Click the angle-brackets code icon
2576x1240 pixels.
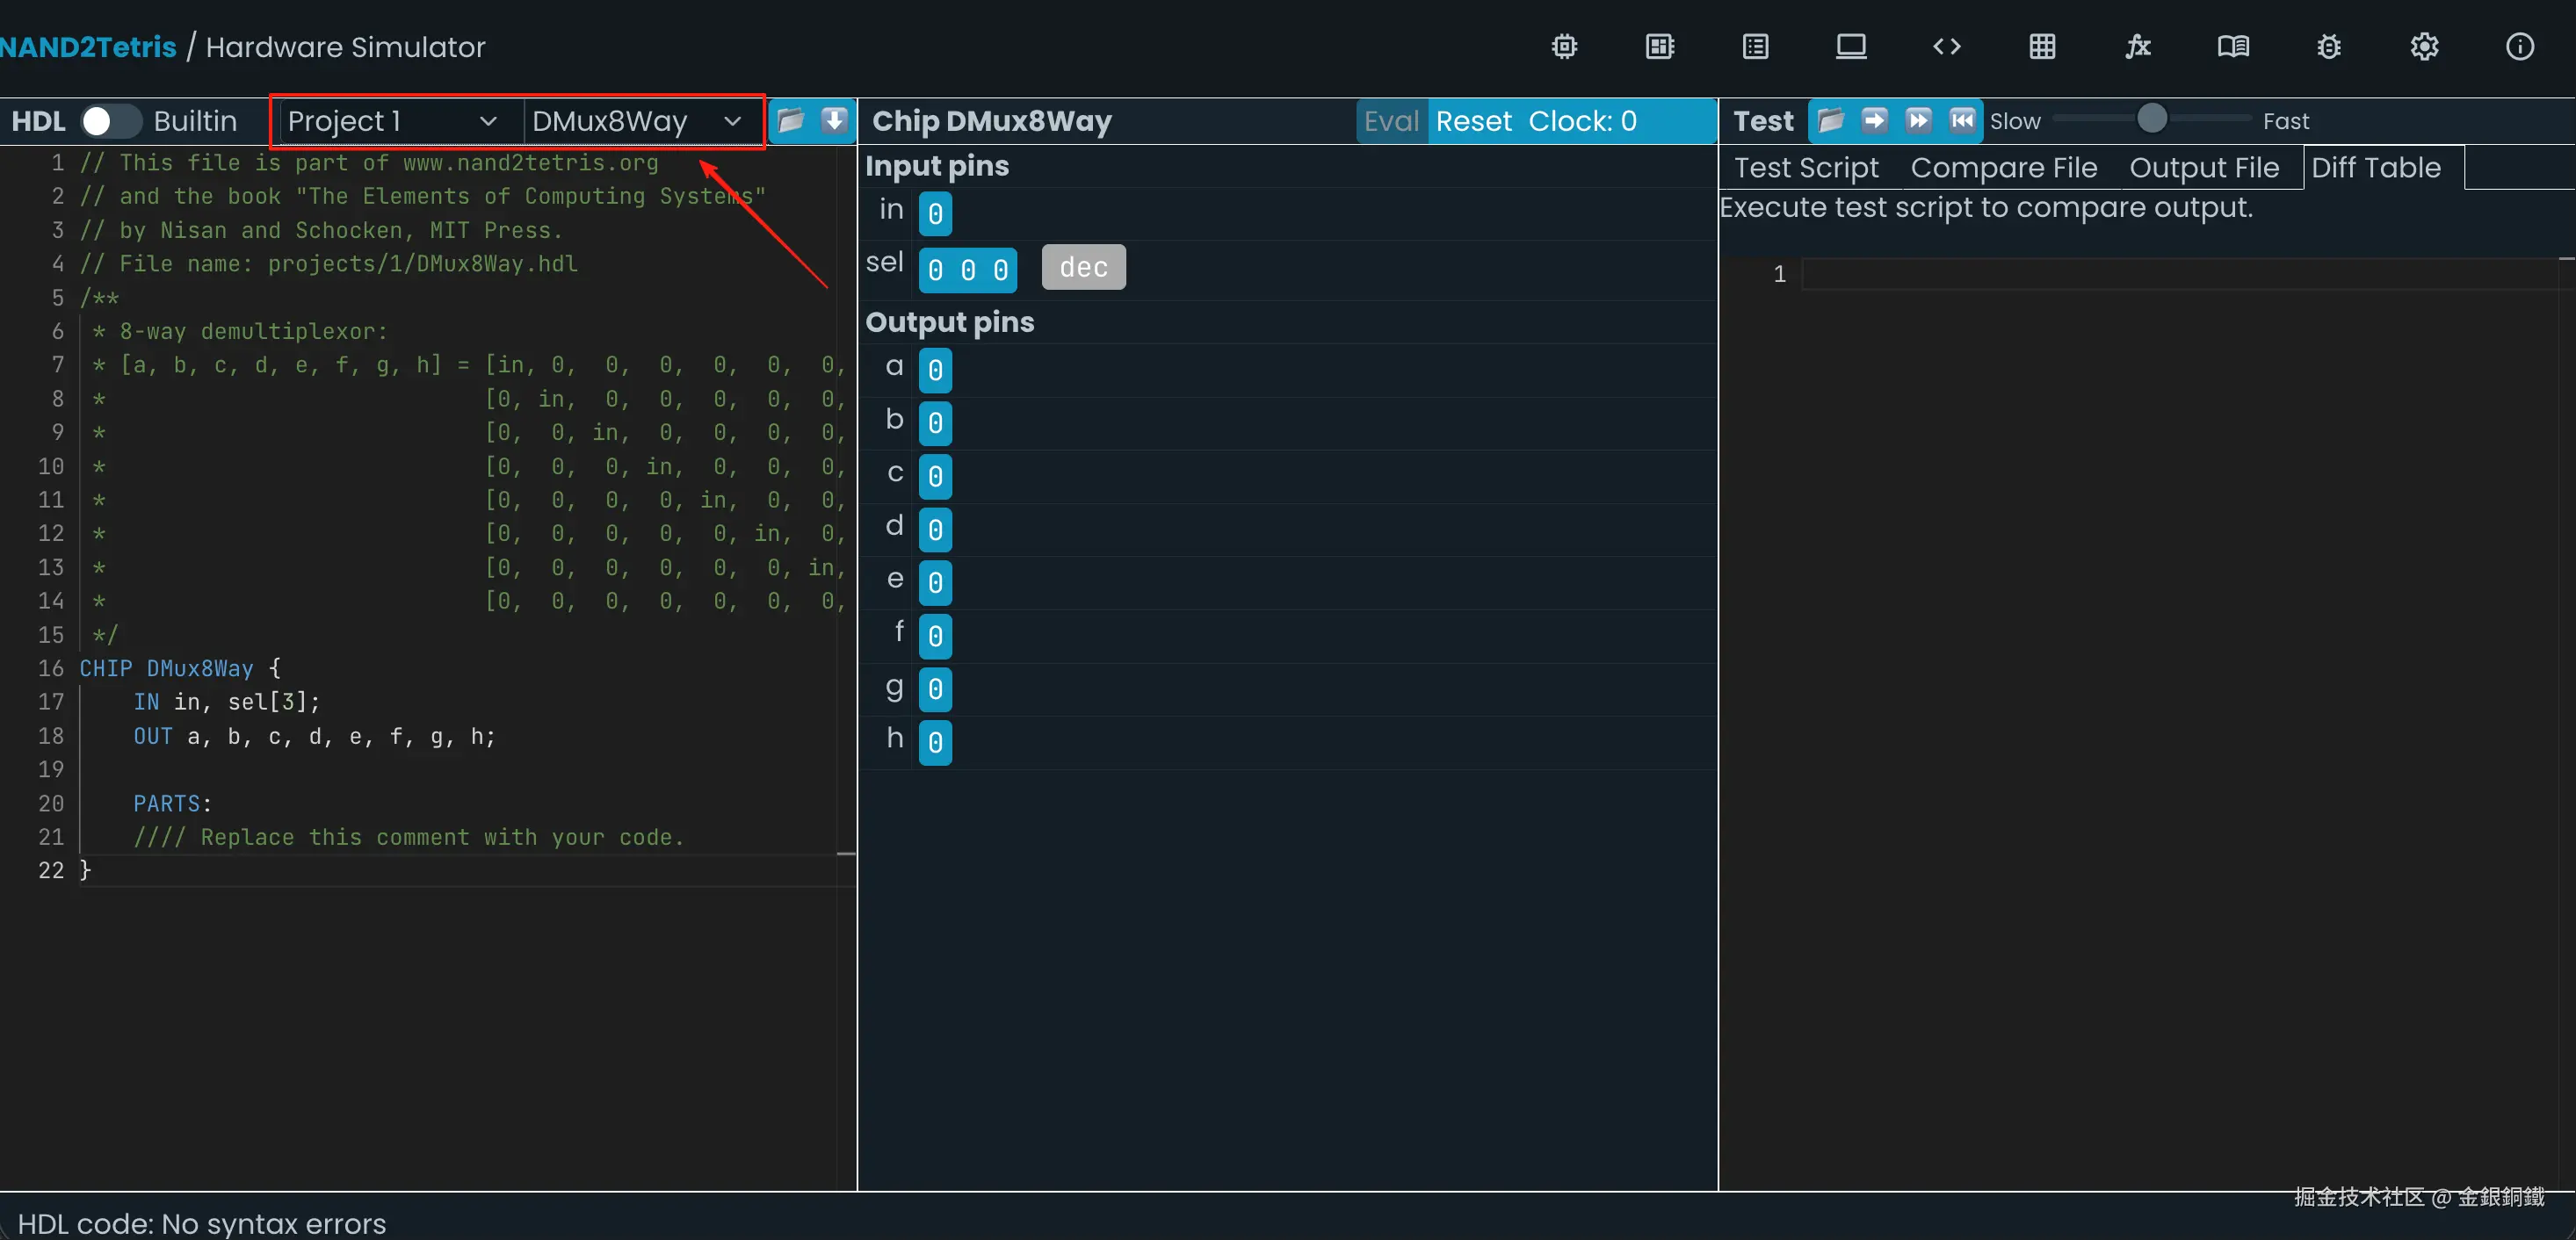1946,47
